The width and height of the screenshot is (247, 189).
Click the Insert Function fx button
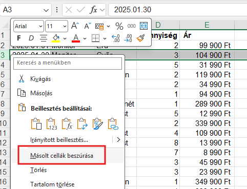coord(94,10)
